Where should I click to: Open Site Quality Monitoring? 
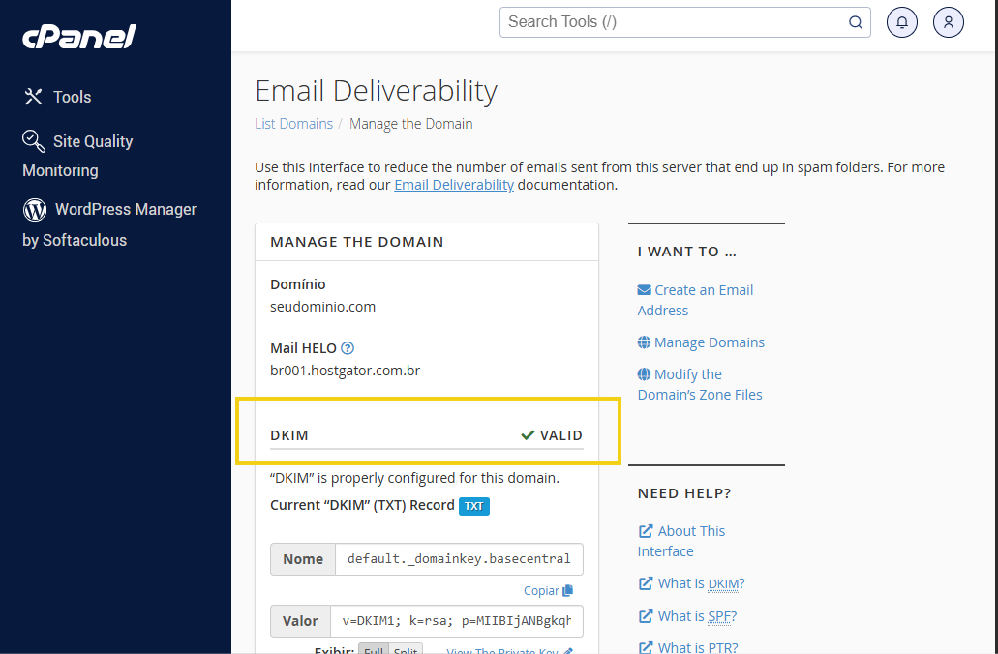(x=77, y=155)
